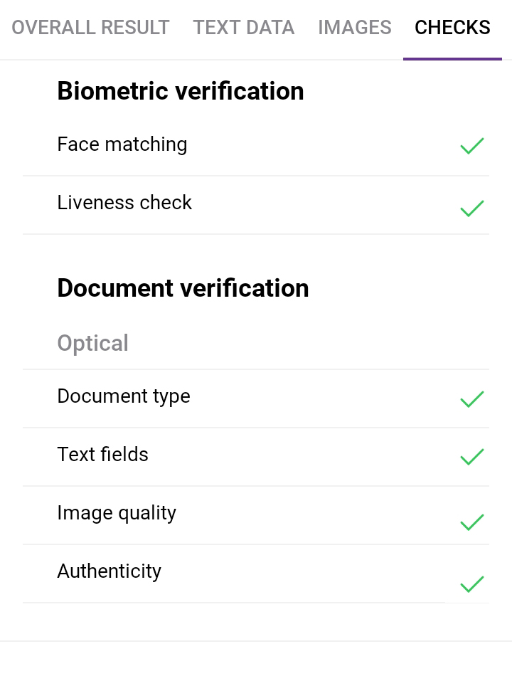Screen dimensions: 512x676
Task: Click the Liveness check green checkmark
Action: [471, 208]
